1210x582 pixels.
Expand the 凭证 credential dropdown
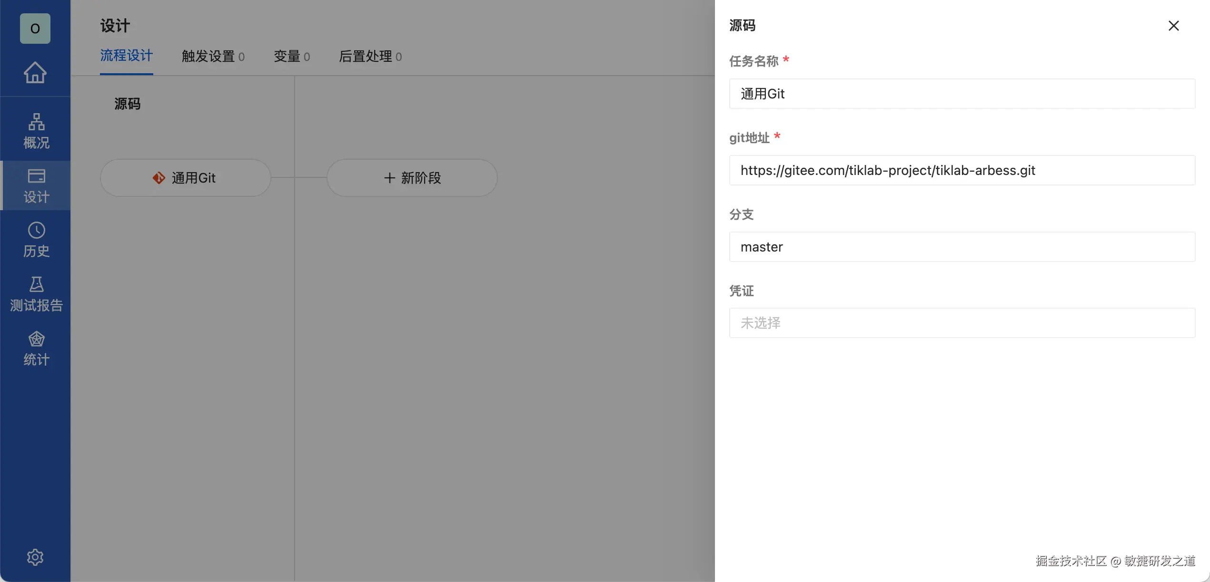tap(962, 323)
